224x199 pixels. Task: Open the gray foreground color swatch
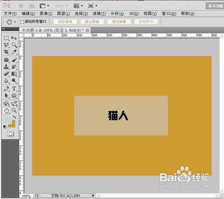(x=7, y=120)
